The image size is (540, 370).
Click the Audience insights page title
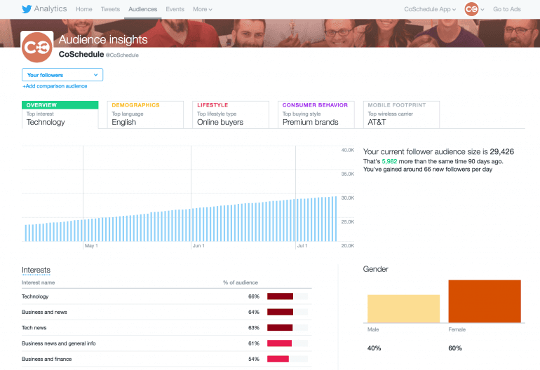click(x=103, y=39)
